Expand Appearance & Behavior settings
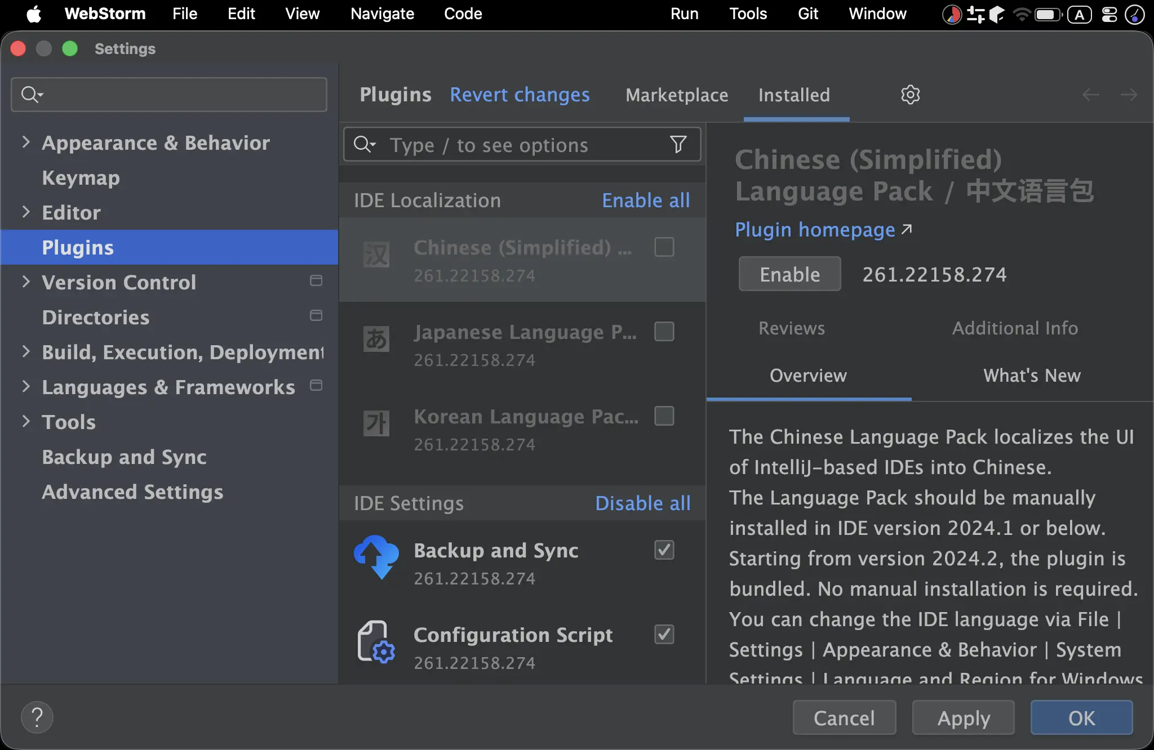This screenshot has width=1154, height=750. 25,142
